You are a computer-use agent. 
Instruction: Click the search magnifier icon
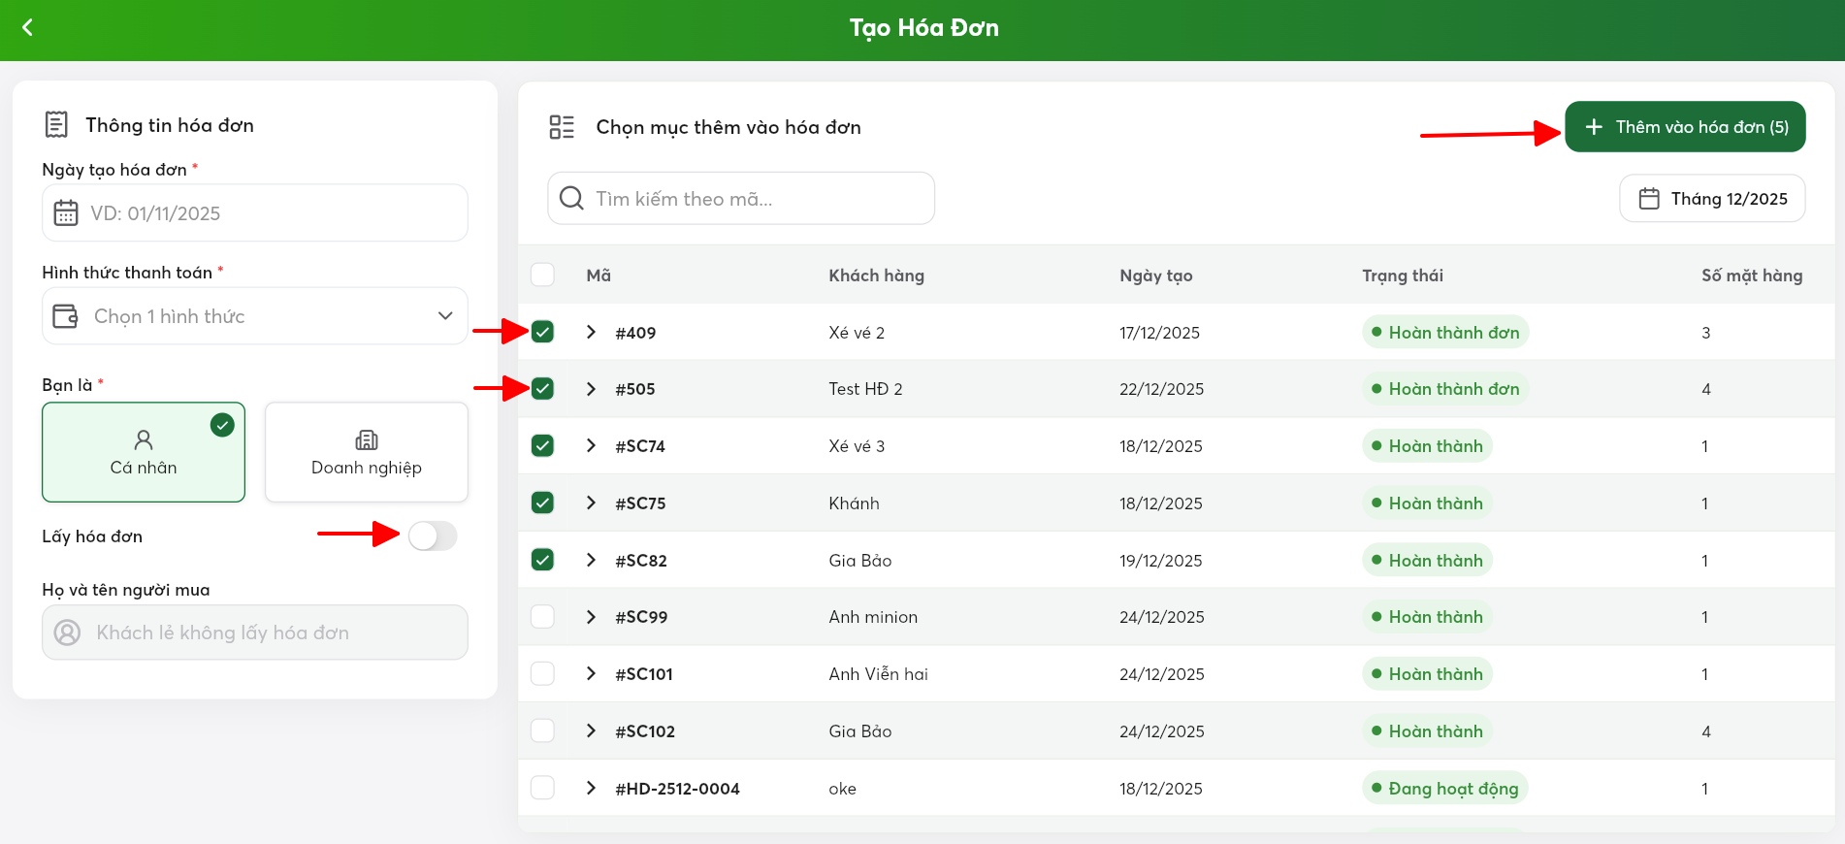(x=571, y=199)
